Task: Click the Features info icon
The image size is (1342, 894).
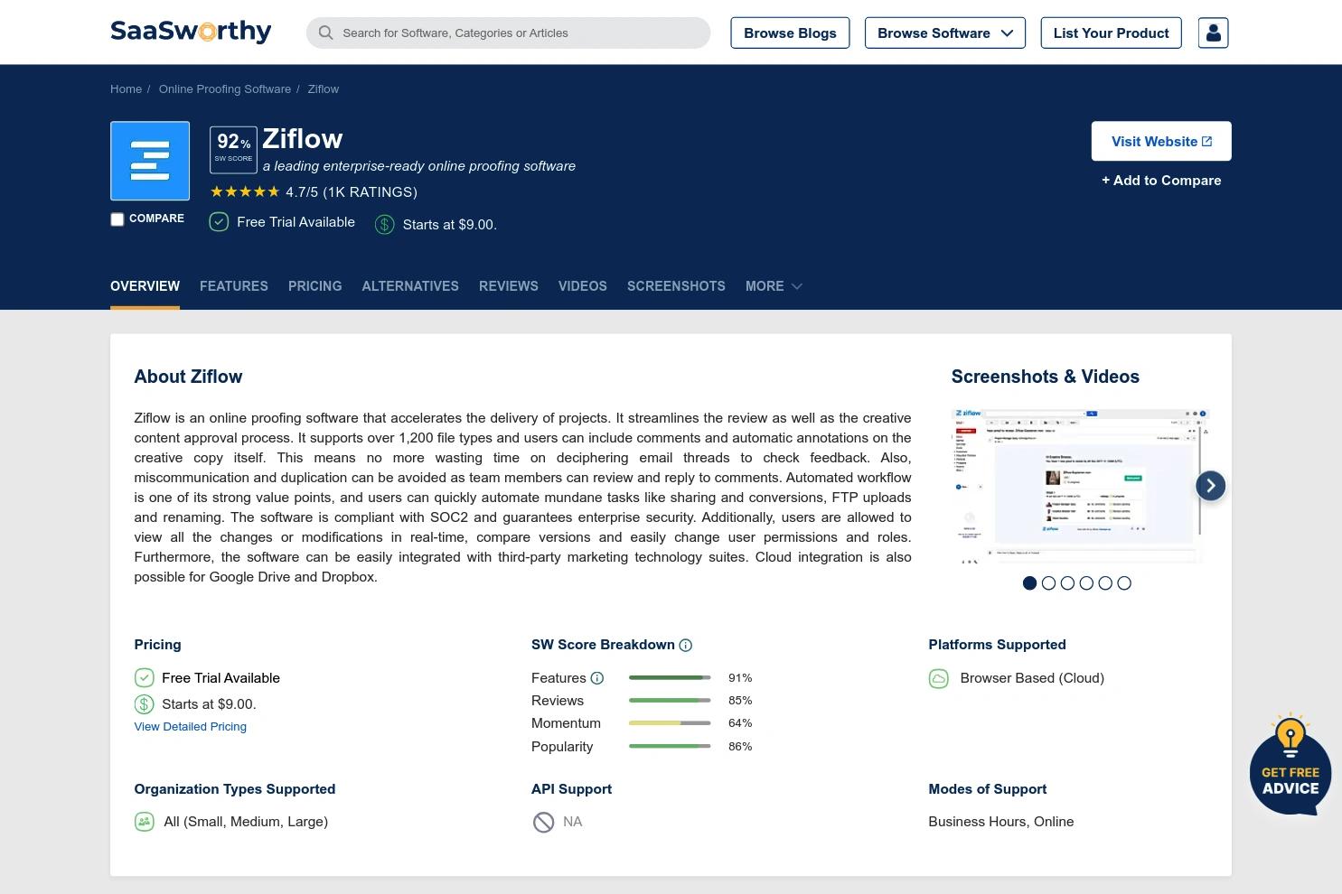Action: pyautogui.click(x=597, y=678)
